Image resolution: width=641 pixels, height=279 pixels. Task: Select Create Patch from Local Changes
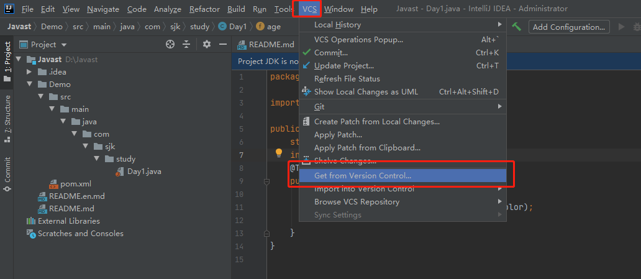tap(402, 122)
